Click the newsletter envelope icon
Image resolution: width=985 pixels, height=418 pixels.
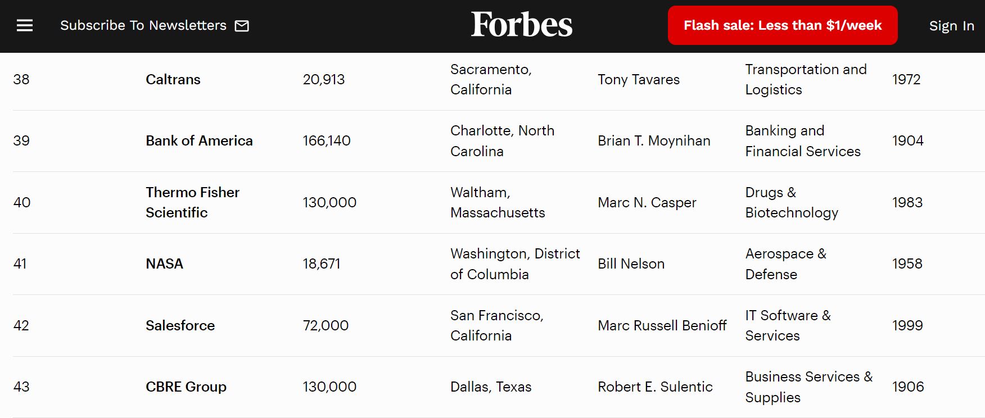[x=242, y=26]
